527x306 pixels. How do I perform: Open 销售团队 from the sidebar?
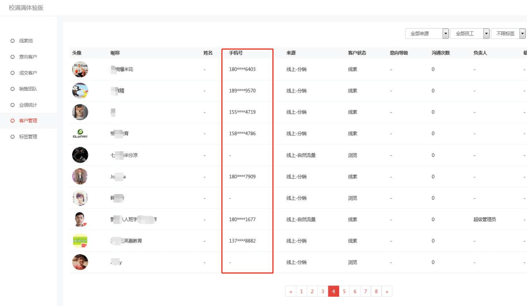(x=28, y=89)
